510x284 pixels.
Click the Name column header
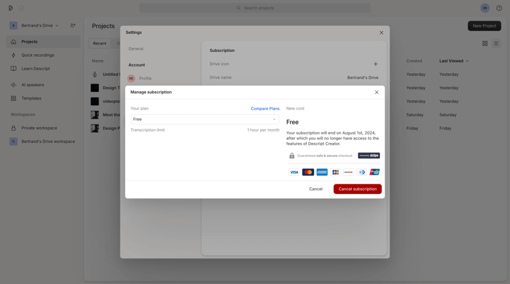point(98,61)
